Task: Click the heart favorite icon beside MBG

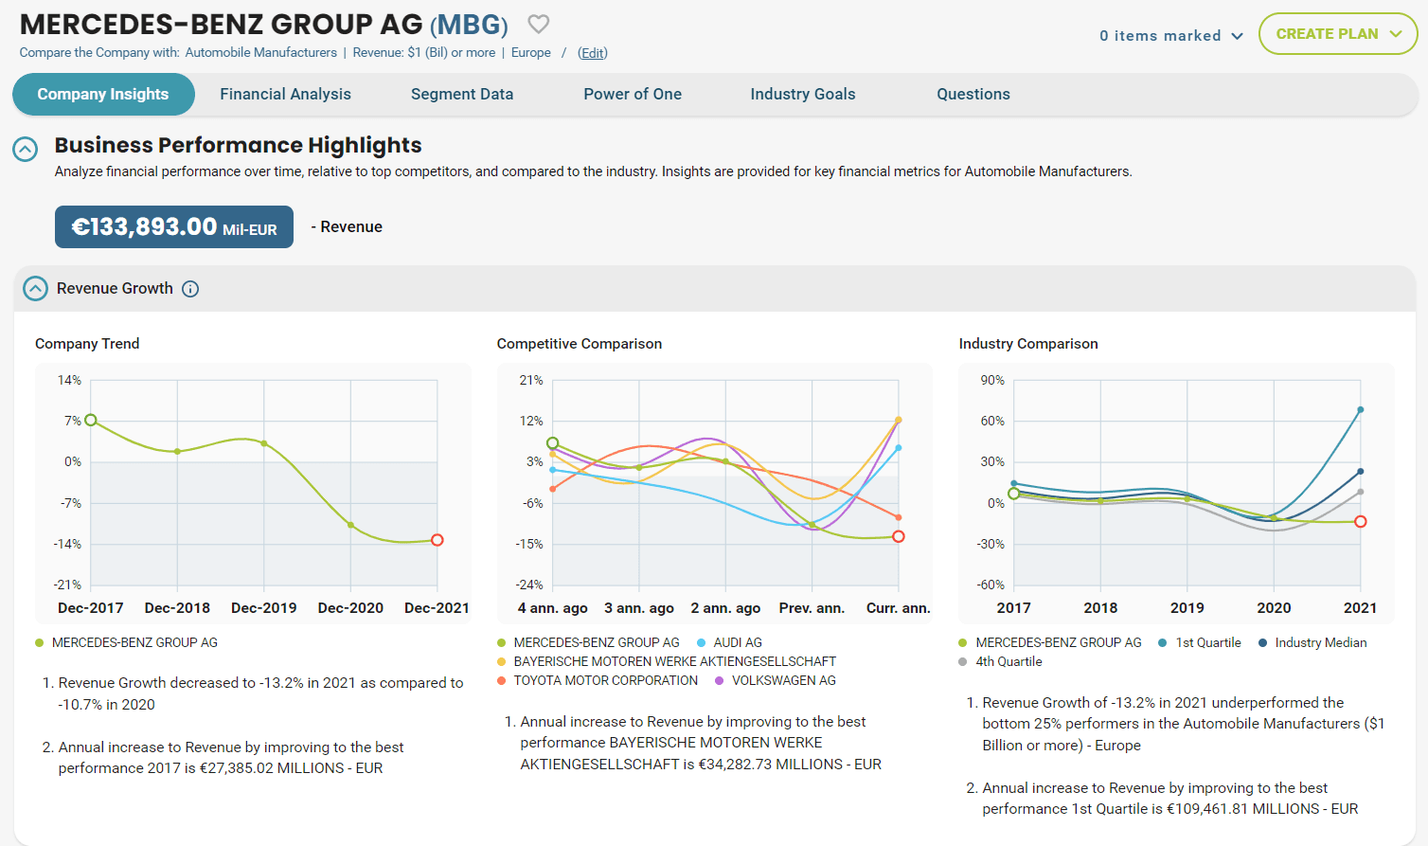Action: (x=538, y=24)
